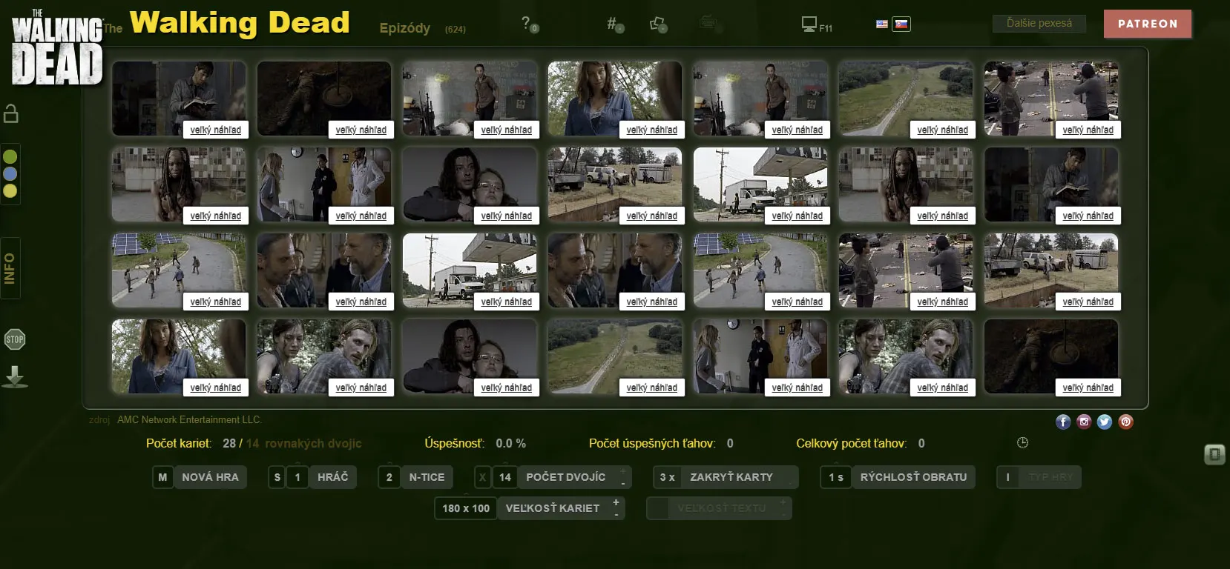
Task: Click the download arrow icon
Action: [15, 377]
